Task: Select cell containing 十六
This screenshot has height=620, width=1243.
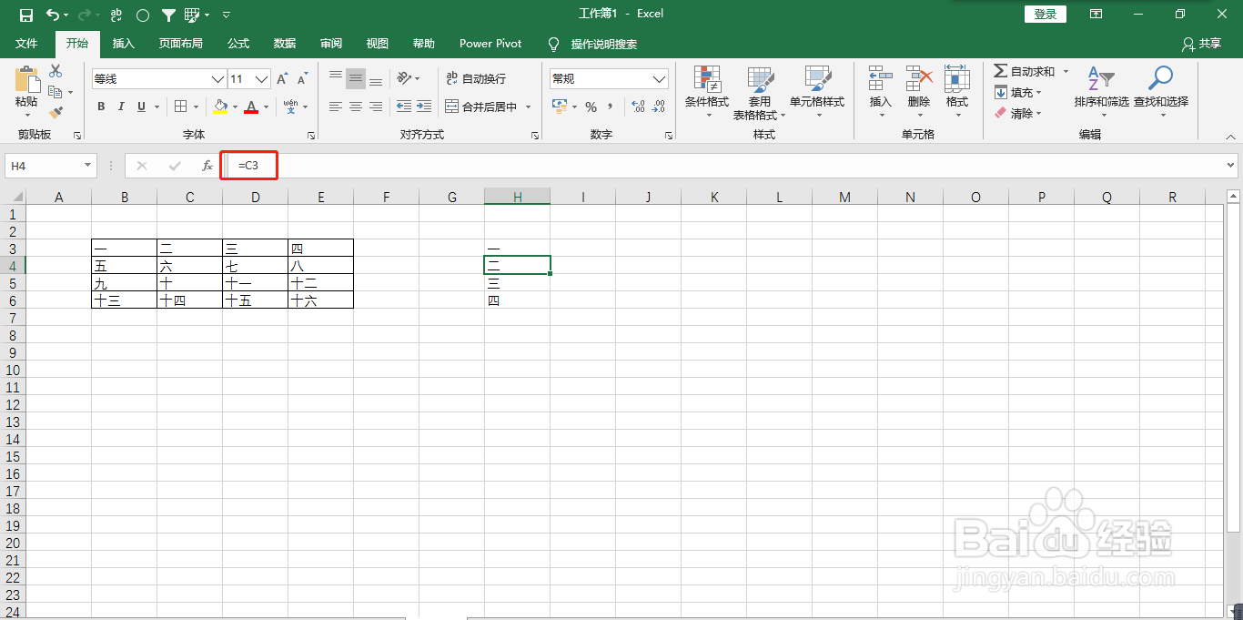Action: point(320,300)
